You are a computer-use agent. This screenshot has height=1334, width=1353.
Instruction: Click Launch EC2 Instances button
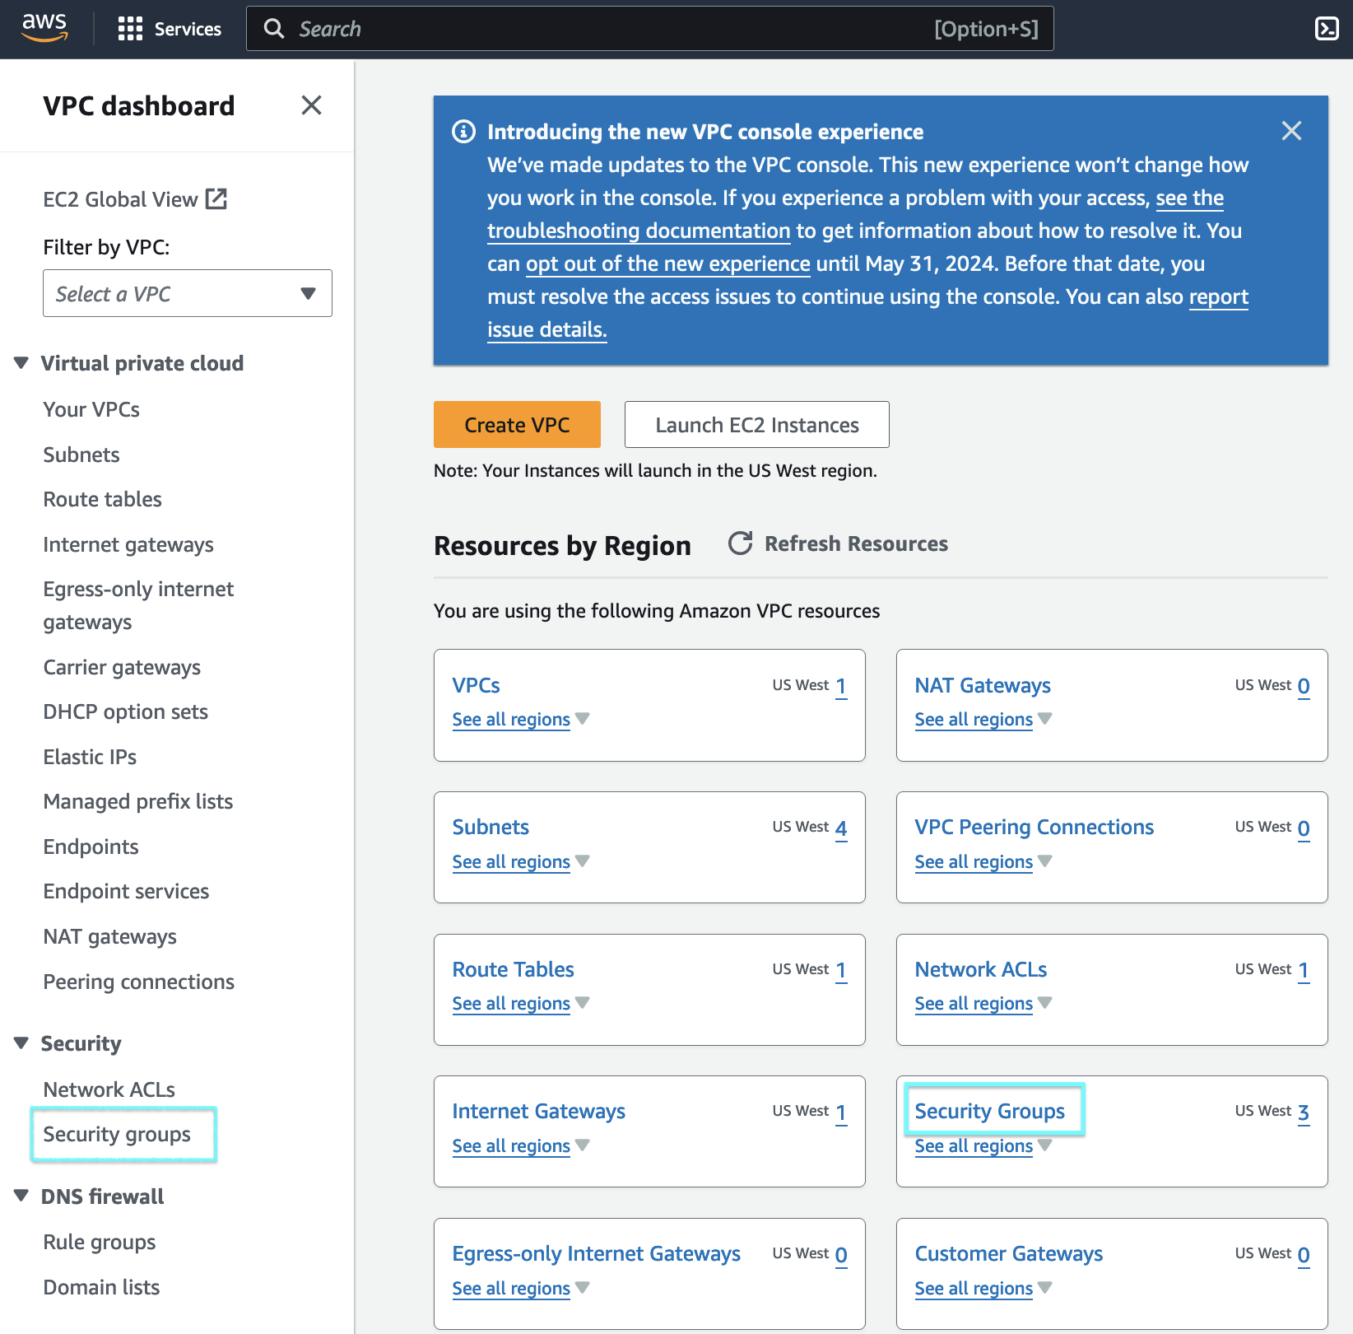(756, 425)
